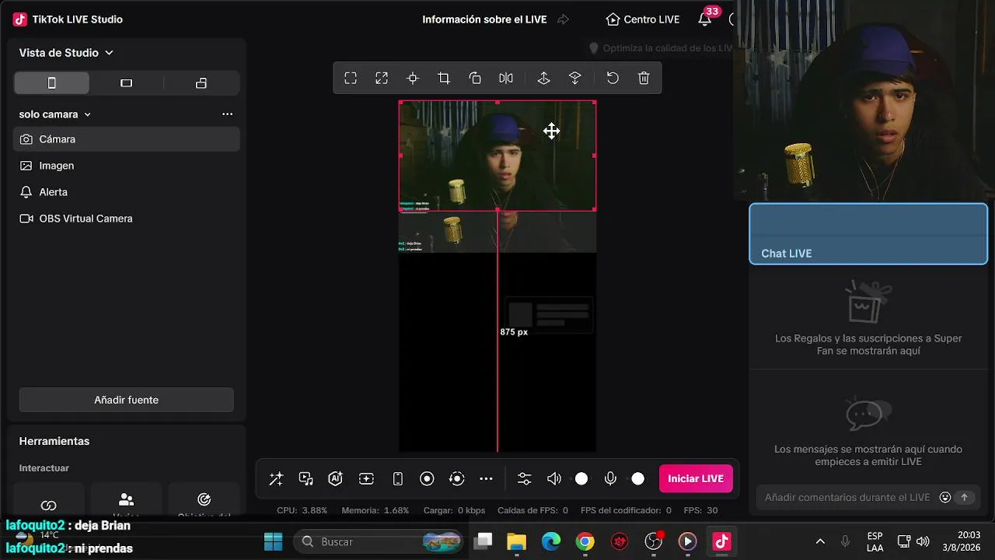Flip the source horizontally
Screen dimensions: 995x560
pos(506,78)
